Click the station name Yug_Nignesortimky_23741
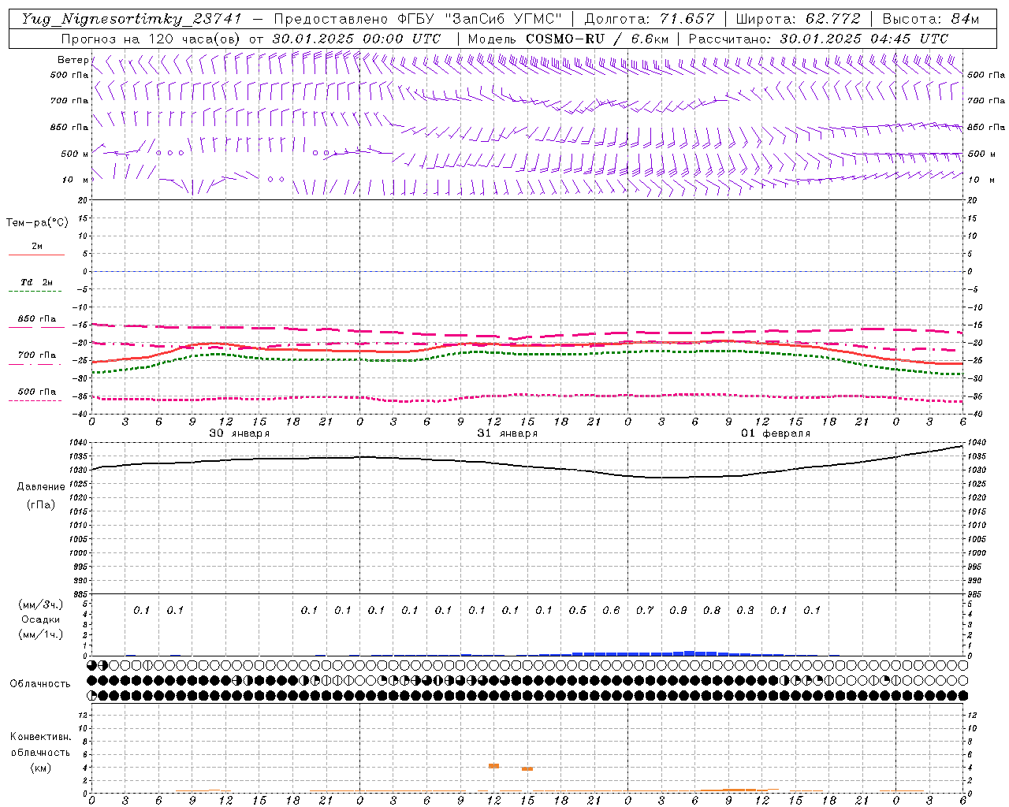This screenshot has width=1009, height=807. point(132,19)
